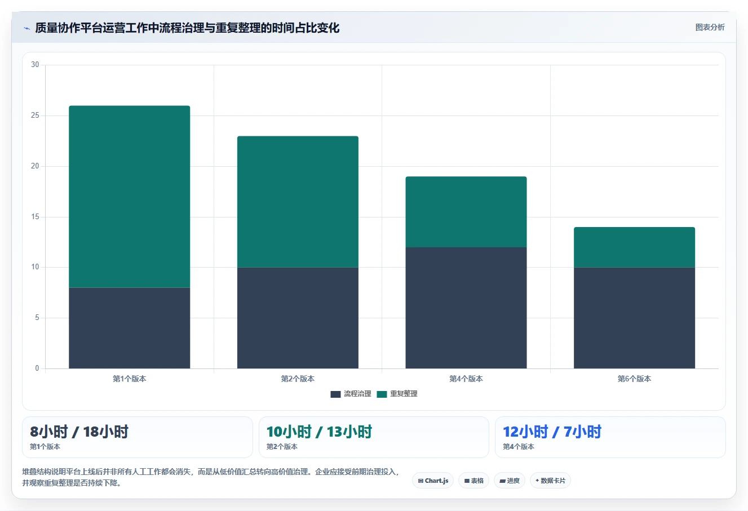Click 重复整理 legend label text
This screenshot has height=511, width=748.
404,394
